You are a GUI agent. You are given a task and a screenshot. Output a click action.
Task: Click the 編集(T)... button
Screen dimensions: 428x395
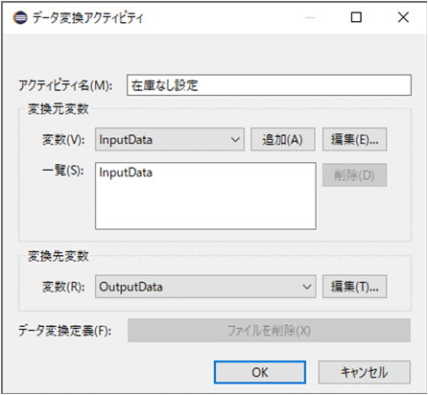click(354, 287)
